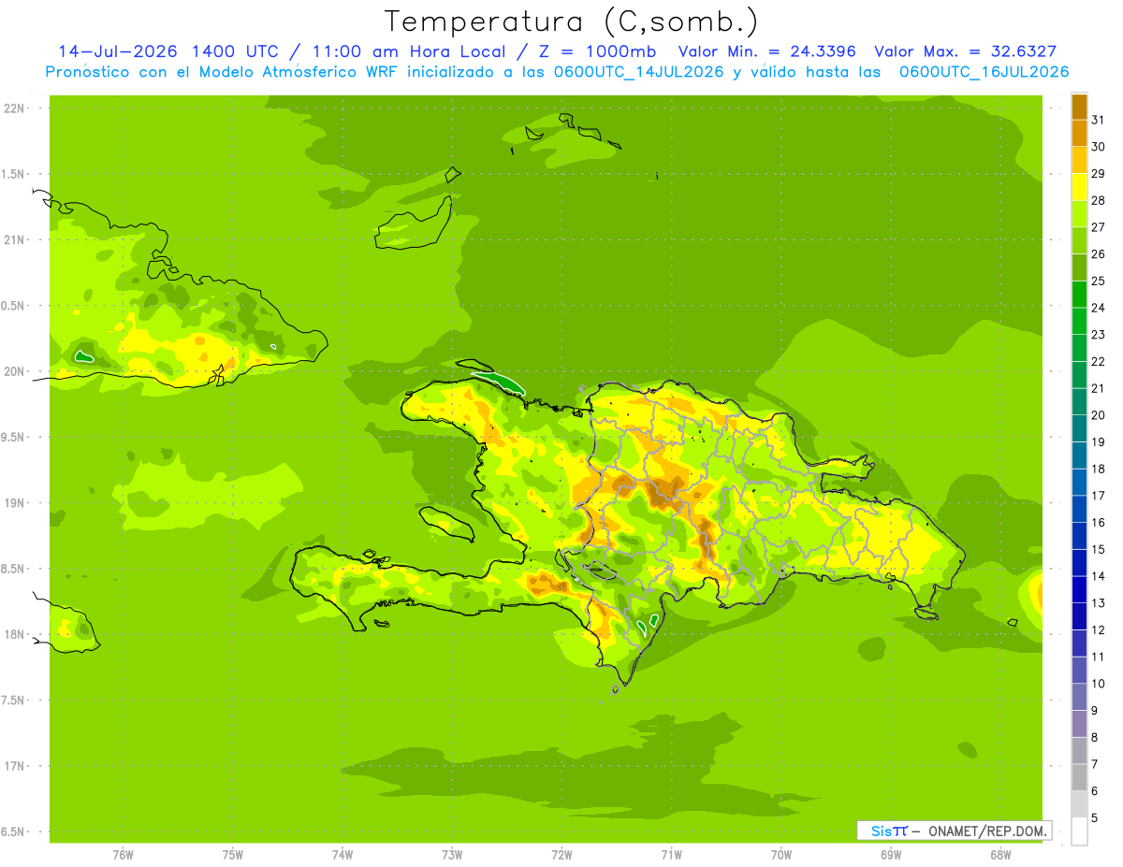Click the '75W' longitude label
This screenshot has width=1123, height=867.
click(233, 855)
